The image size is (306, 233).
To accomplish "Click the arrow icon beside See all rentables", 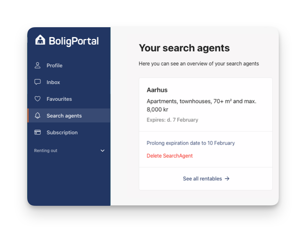I will tap(227, 179).
